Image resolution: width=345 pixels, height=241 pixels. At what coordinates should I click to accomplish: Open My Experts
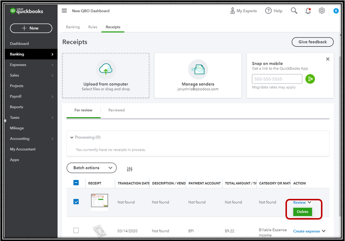pos(244,11)
